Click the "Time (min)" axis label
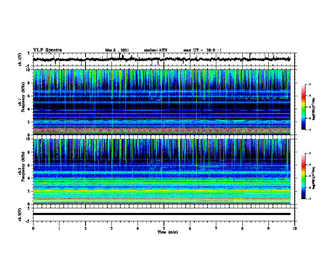The height and width of the screenshot is (256, 332). point(168,232)
